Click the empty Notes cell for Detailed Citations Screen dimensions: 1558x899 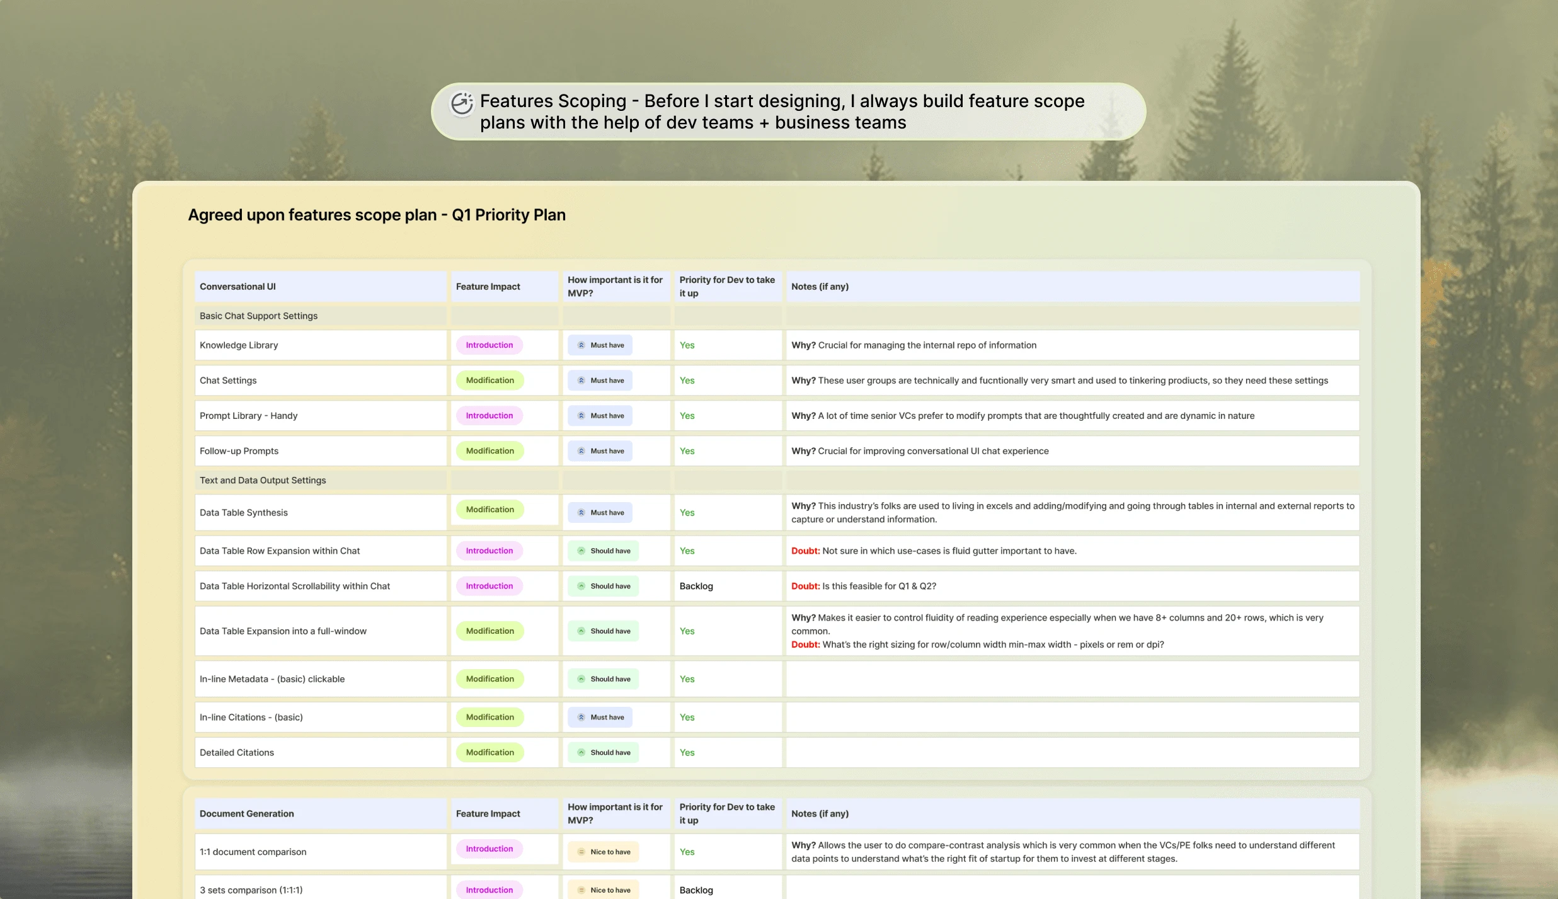pyautogui.click(x=1071, y=752)
